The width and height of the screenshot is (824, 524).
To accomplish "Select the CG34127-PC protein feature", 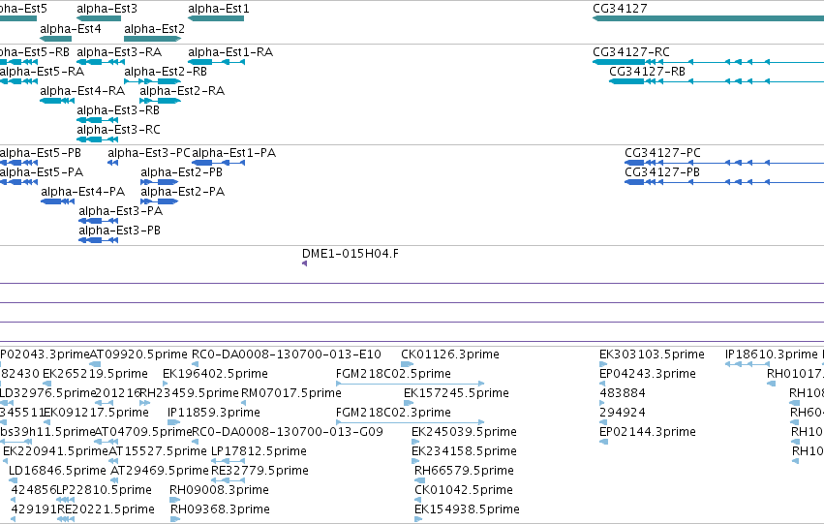I will tap(724, 163).
